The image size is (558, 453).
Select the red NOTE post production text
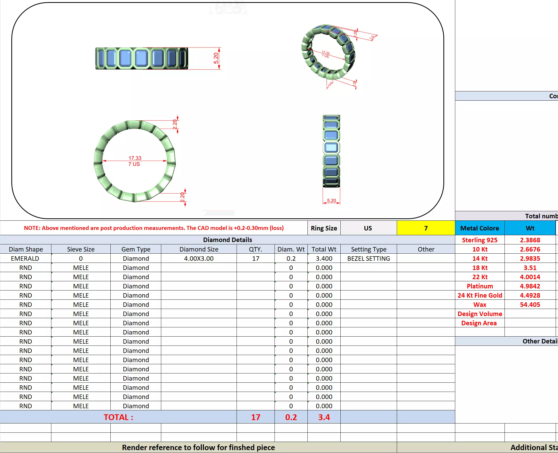154,228
